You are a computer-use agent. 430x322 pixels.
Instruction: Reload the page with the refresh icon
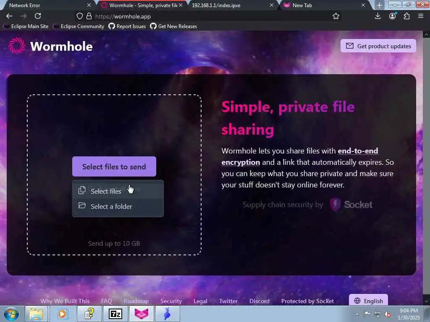coord(38,16)
